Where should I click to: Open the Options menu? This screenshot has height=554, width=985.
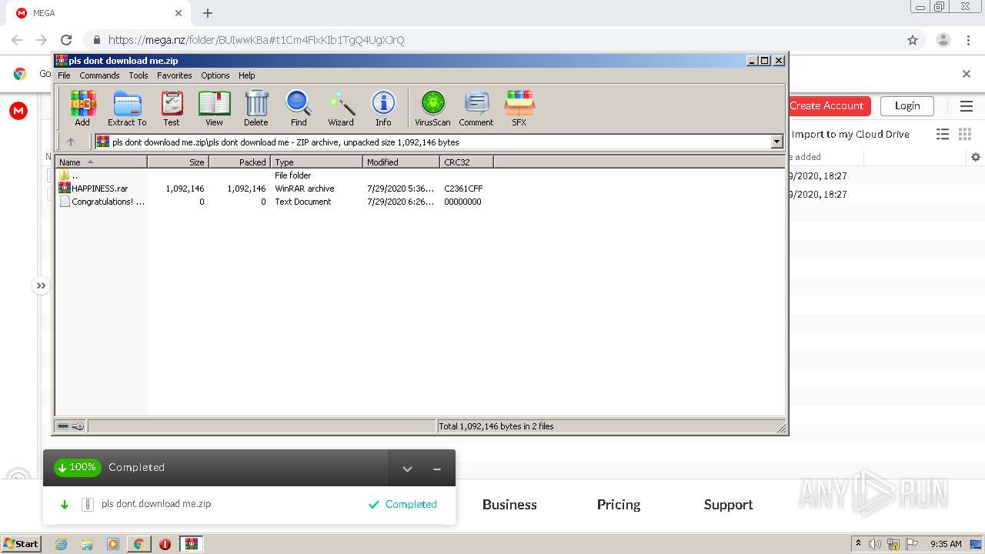click(215, 75)
